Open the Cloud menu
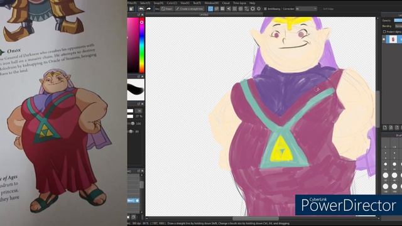Screen dimensions: 402x226 click(225, 3)
